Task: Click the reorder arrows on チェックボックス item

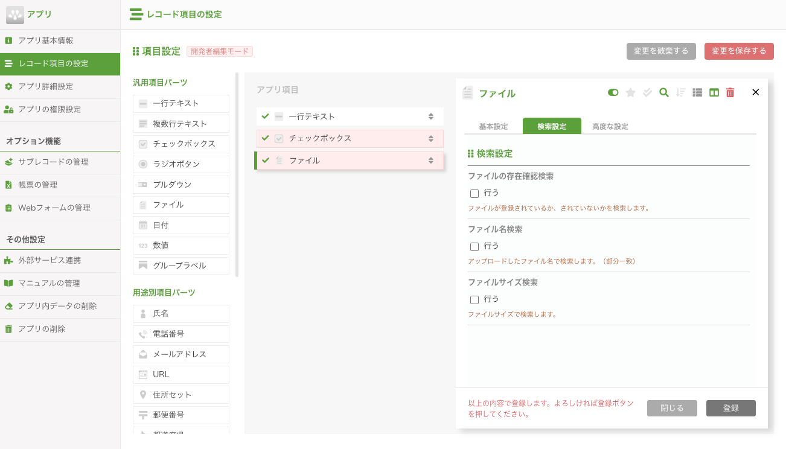Action: (x=430, y=138)
